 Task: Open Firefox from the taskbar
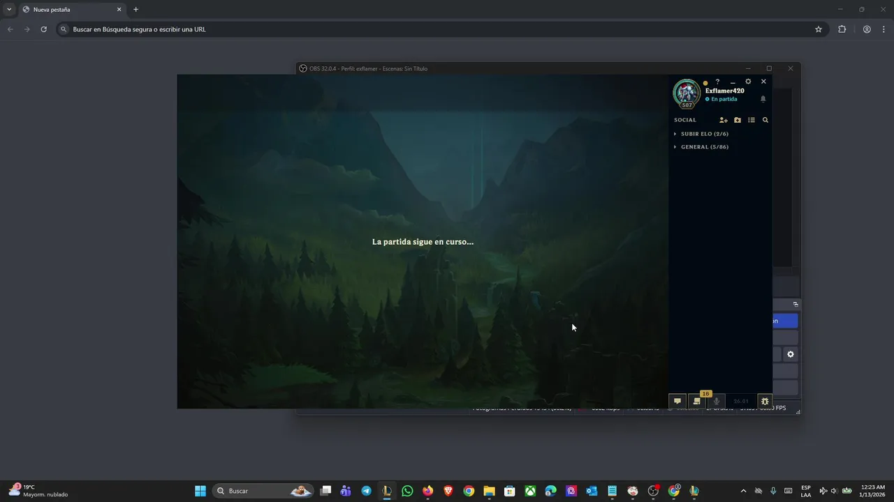[x=427, y=491]
